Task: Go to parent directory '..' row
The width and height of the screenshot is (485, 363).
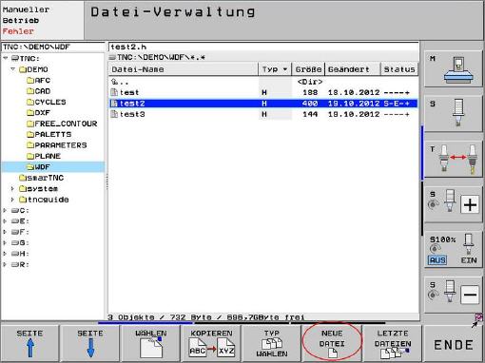Action: click(263, 82)
